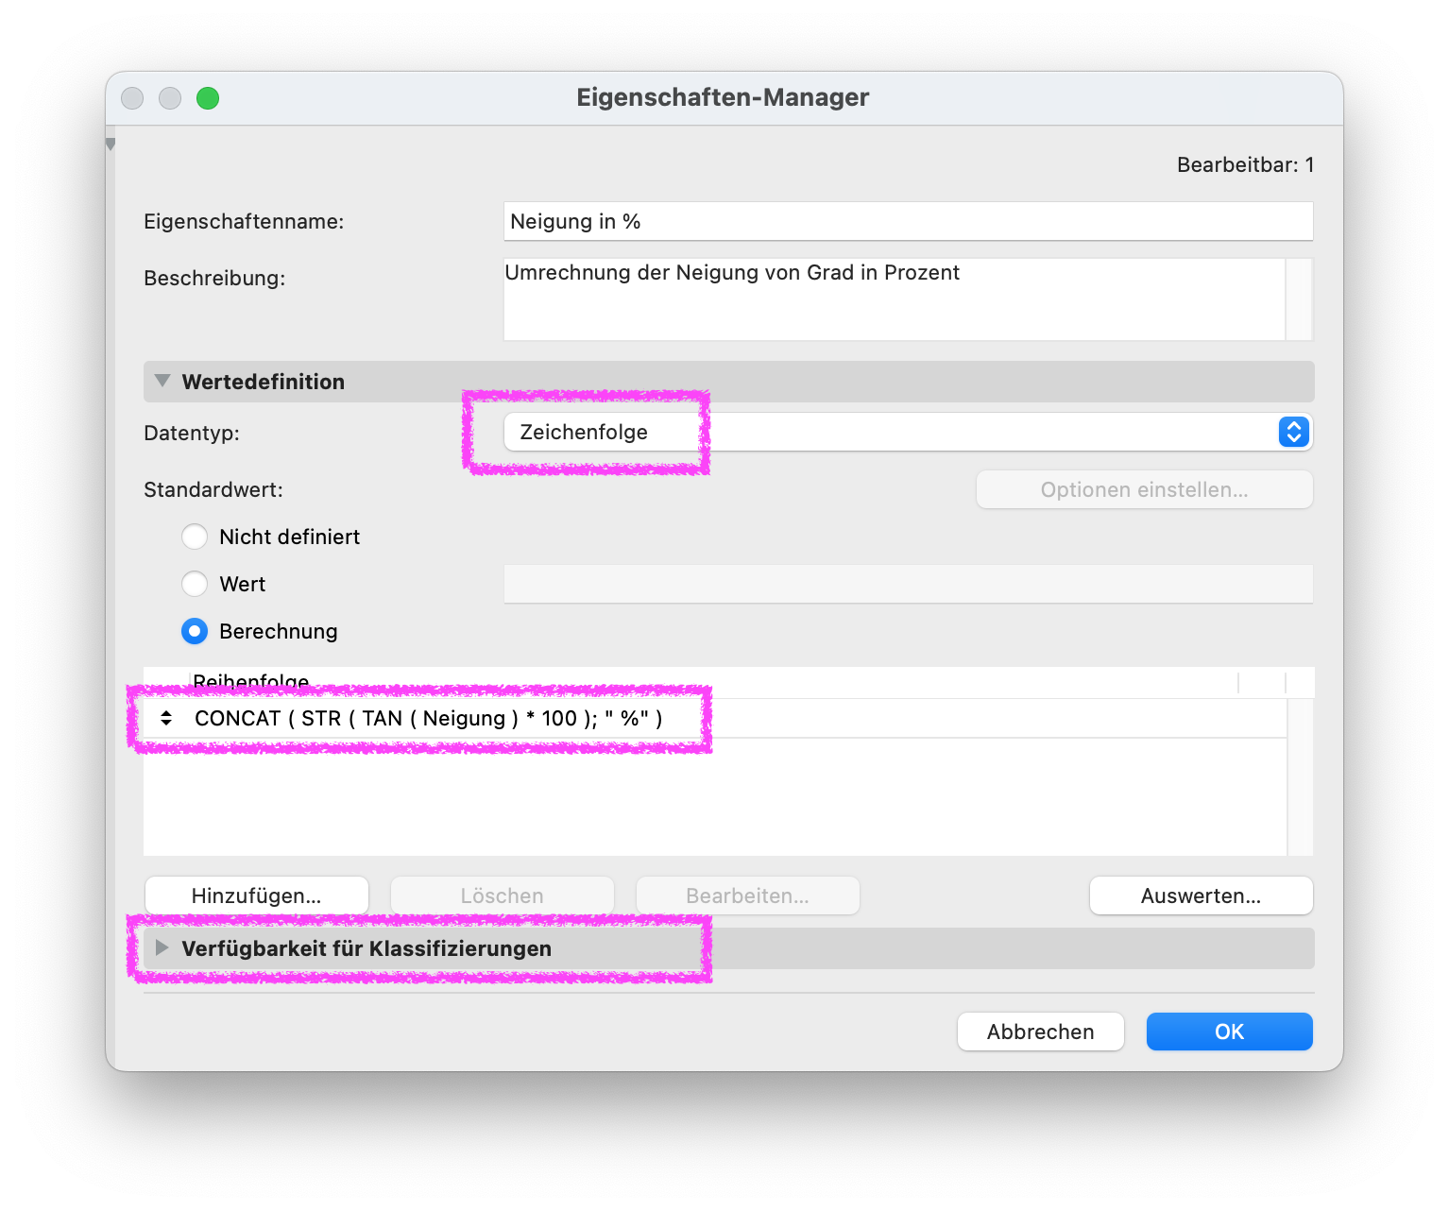This screenshot has height=1211, width=1449.
Task: Click the reorder handle beside the CONCAT expression
Action: (166, 718)
